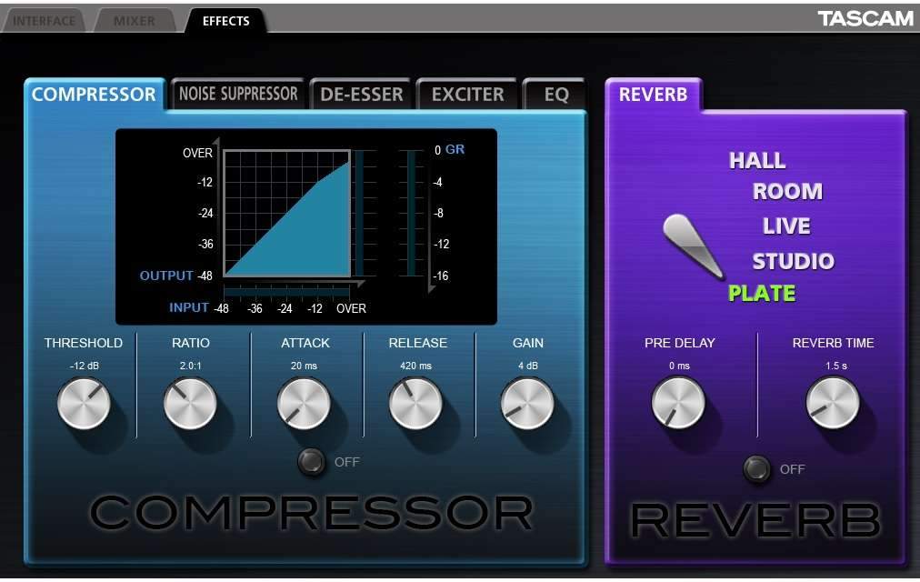Screen dimensions: 920x582
Task: Click the 4 dB gain value
Action: click(x=528, y=366)
